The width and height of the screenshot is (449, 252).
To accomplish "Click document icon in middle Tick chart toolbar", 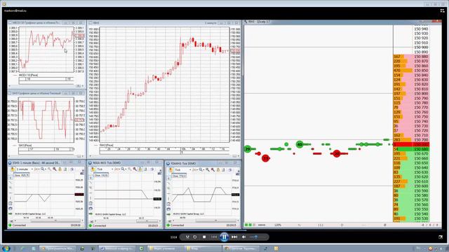I will pos(146,169).
